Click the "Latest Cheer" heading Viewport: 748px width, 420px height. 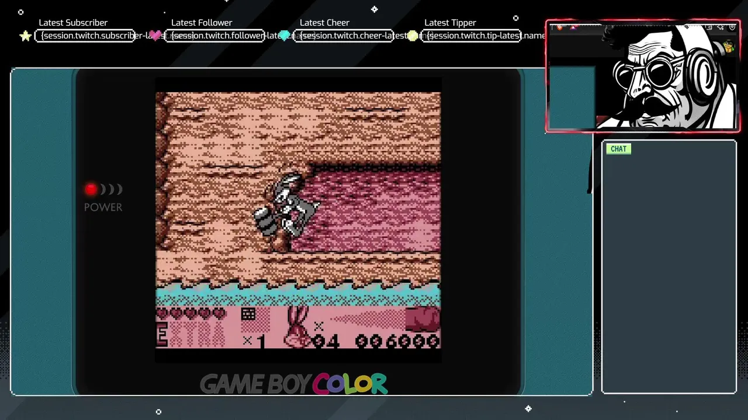click(324, 23)
